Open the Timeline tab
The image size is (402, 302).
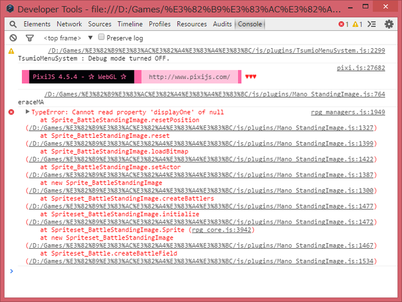130,24
